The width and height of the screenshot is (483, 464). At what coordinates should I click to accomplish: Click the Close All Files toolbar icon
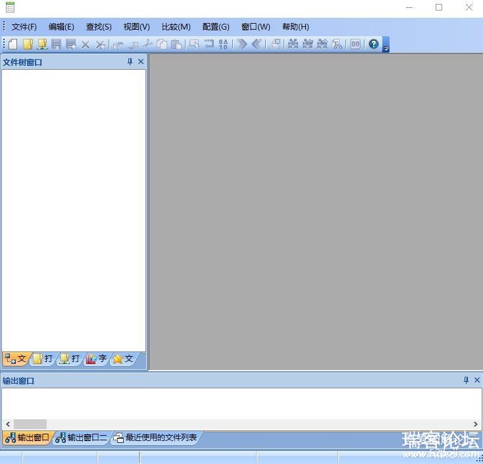click(100, 45)
